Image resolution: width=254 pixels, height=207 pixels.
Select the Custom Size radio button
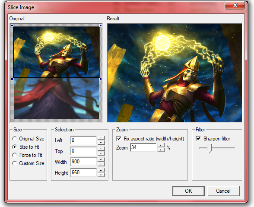(15, 163)
